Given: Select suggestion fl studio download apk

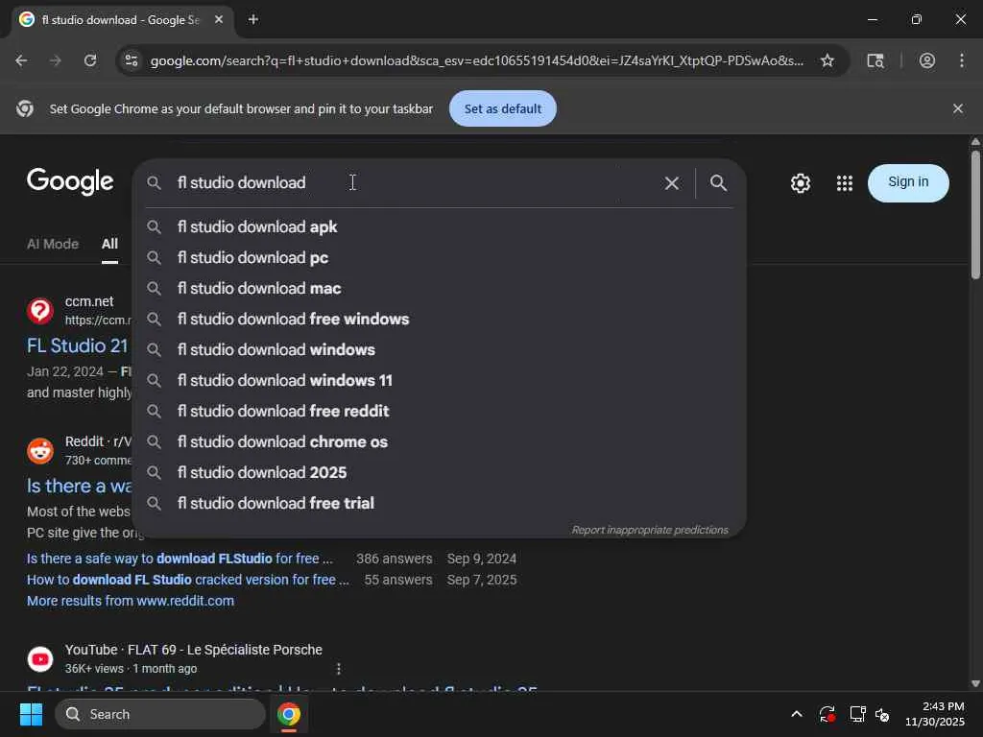Looking at the screenshot, I should click(439, 226).
